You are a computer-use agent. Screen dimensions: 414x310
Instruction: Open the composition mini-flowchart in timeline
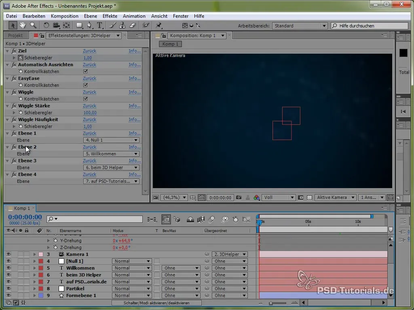point(152,219)
